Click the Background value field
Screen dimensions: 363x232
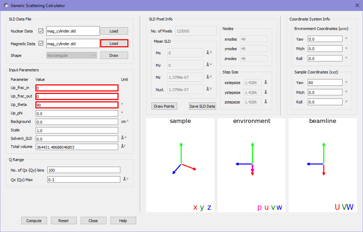(x=77, y=121)
